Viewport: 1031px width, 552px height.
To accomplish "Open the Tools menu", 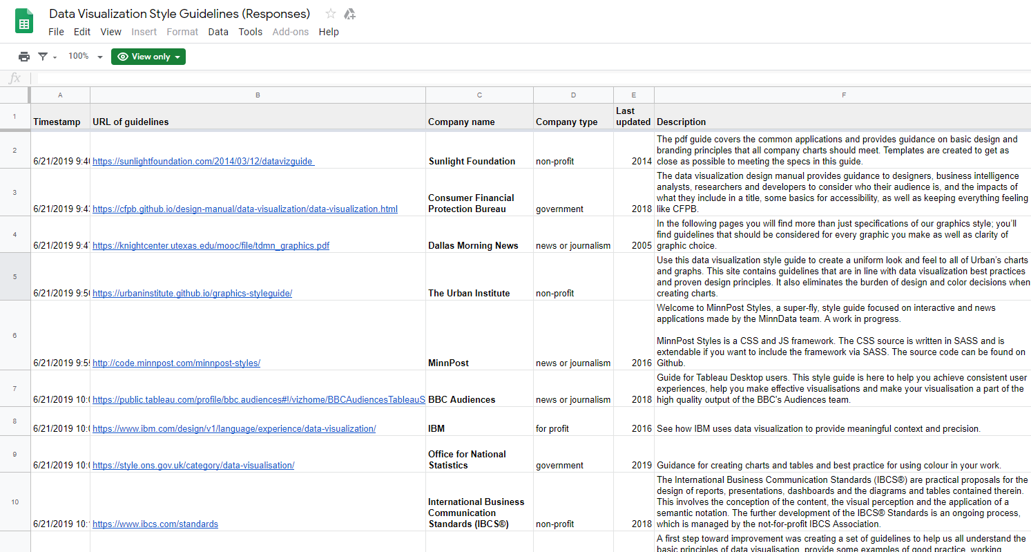I will (250, 31).
